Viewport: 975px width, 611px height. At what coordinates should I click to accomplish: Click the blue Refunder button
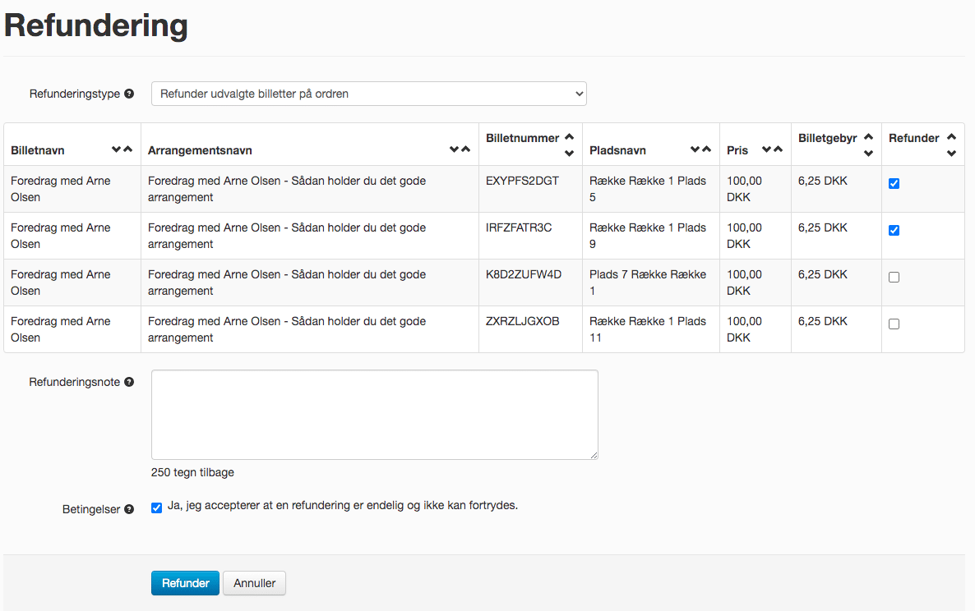185,583
